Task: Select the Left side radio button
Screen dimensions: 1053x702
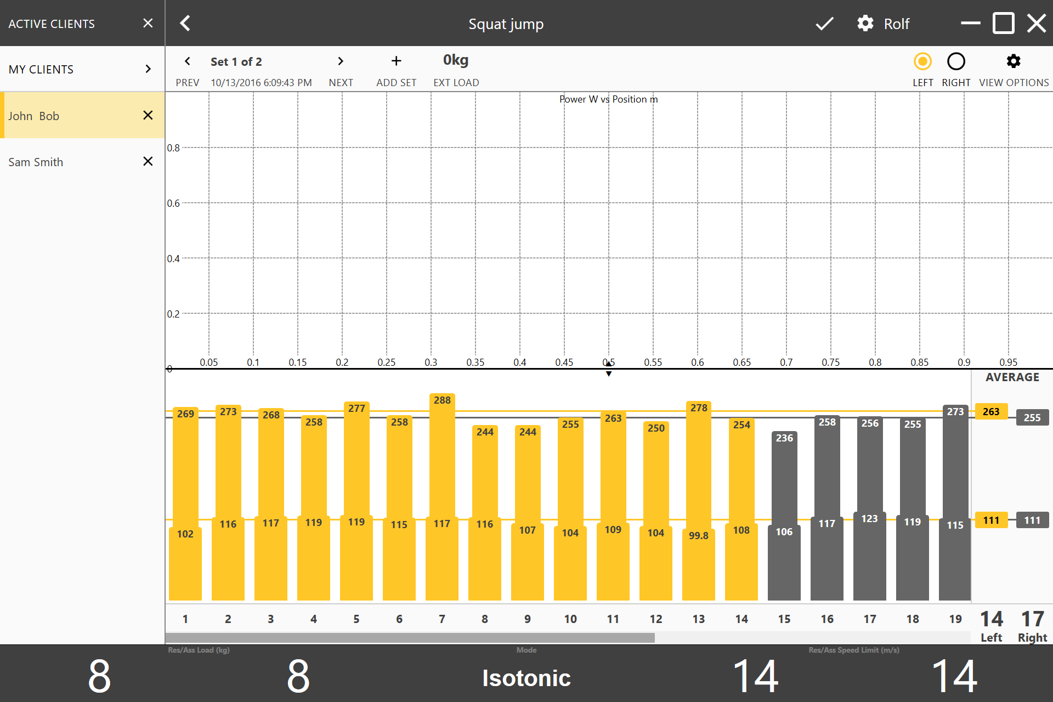Action: pyautogui.click(x=922, y=61)
